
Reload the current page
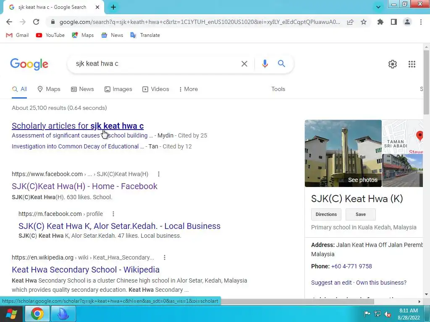tap(36, 22)
